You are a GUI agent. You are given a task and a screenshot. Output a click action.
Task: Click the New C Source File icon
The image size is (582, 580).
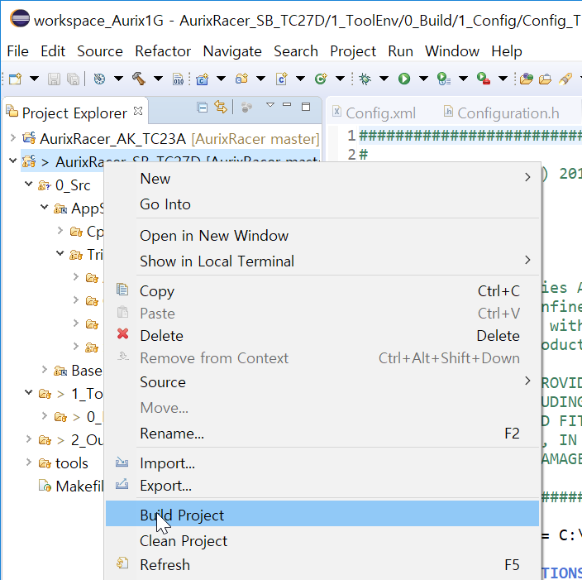click(282, 79)
